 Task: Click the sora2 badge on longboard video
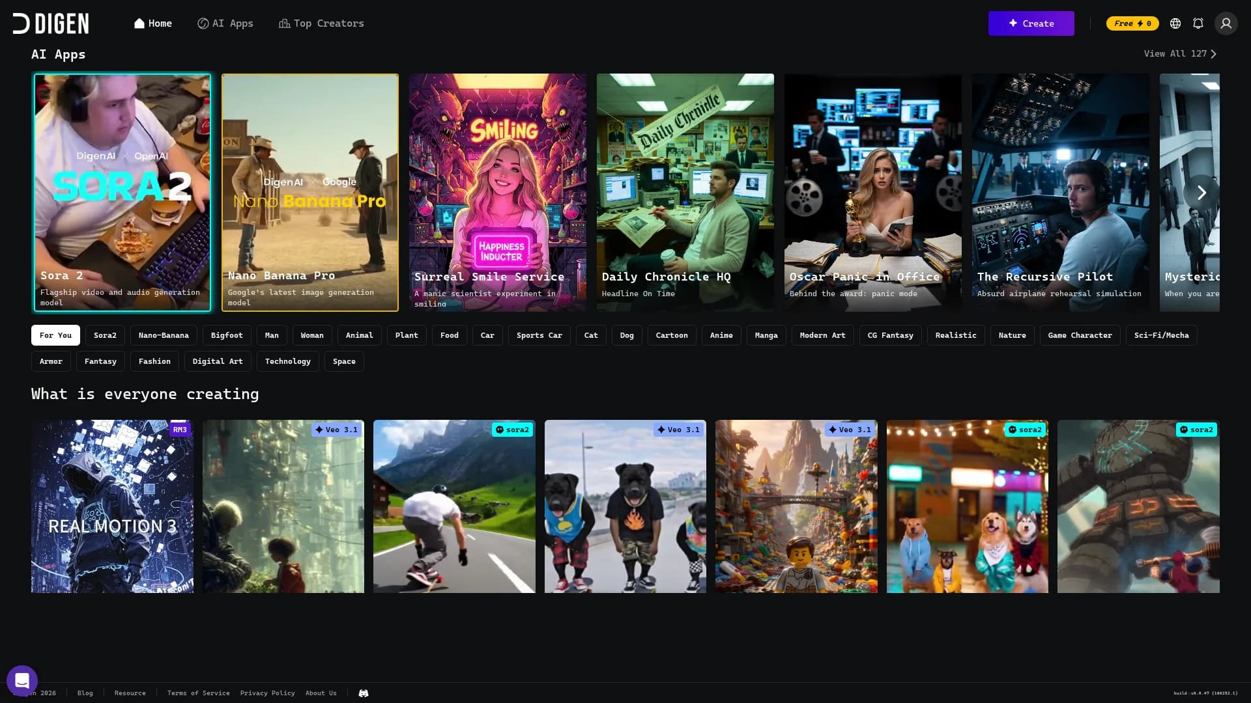tap(512, 430)
